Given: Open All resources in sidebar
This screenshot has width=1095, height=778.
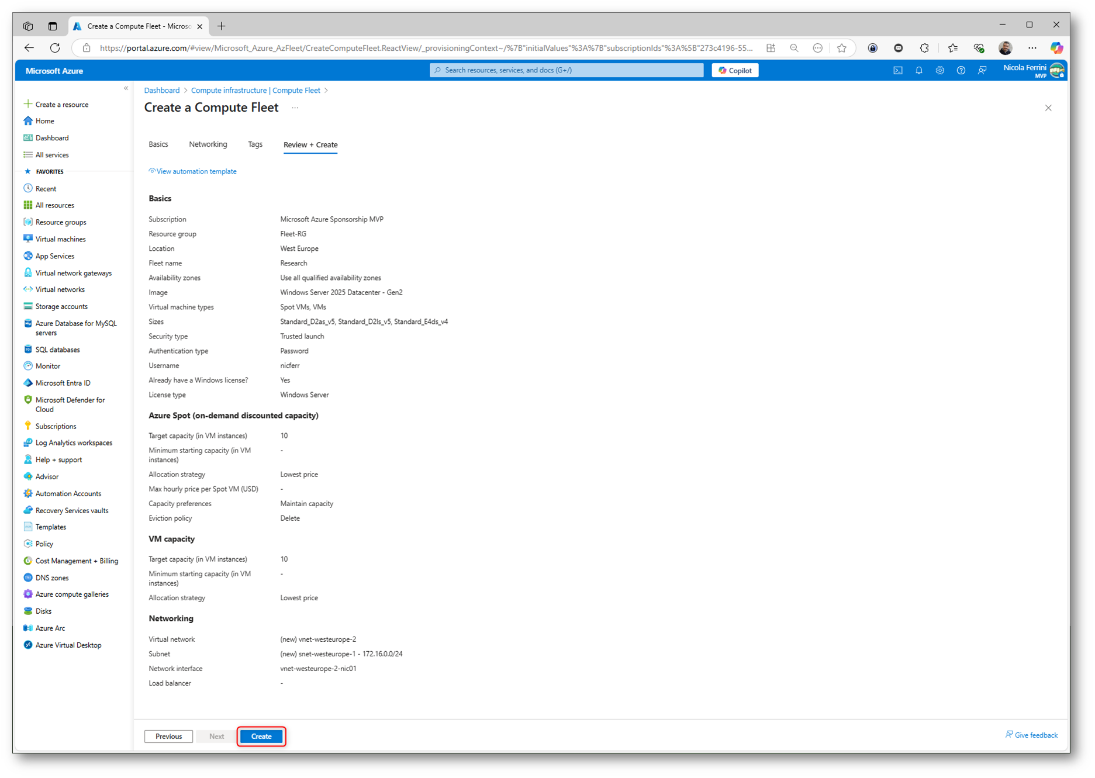Looking at the screenshot, I should [54, 205].
